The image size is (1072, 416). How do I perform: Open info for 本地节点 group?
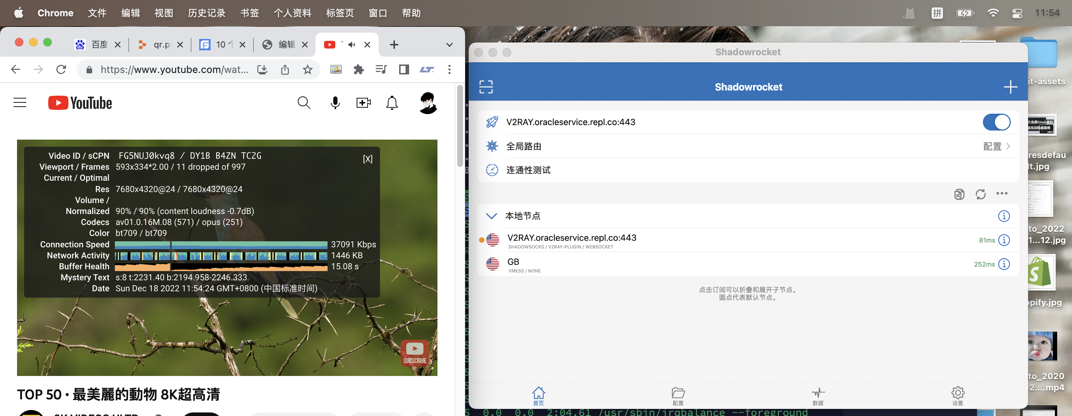1004,216
